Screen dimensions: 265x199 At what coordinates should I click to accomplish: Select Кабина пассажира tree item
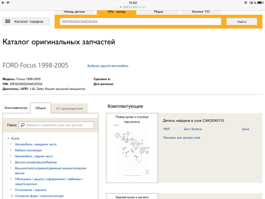[28, 150]
